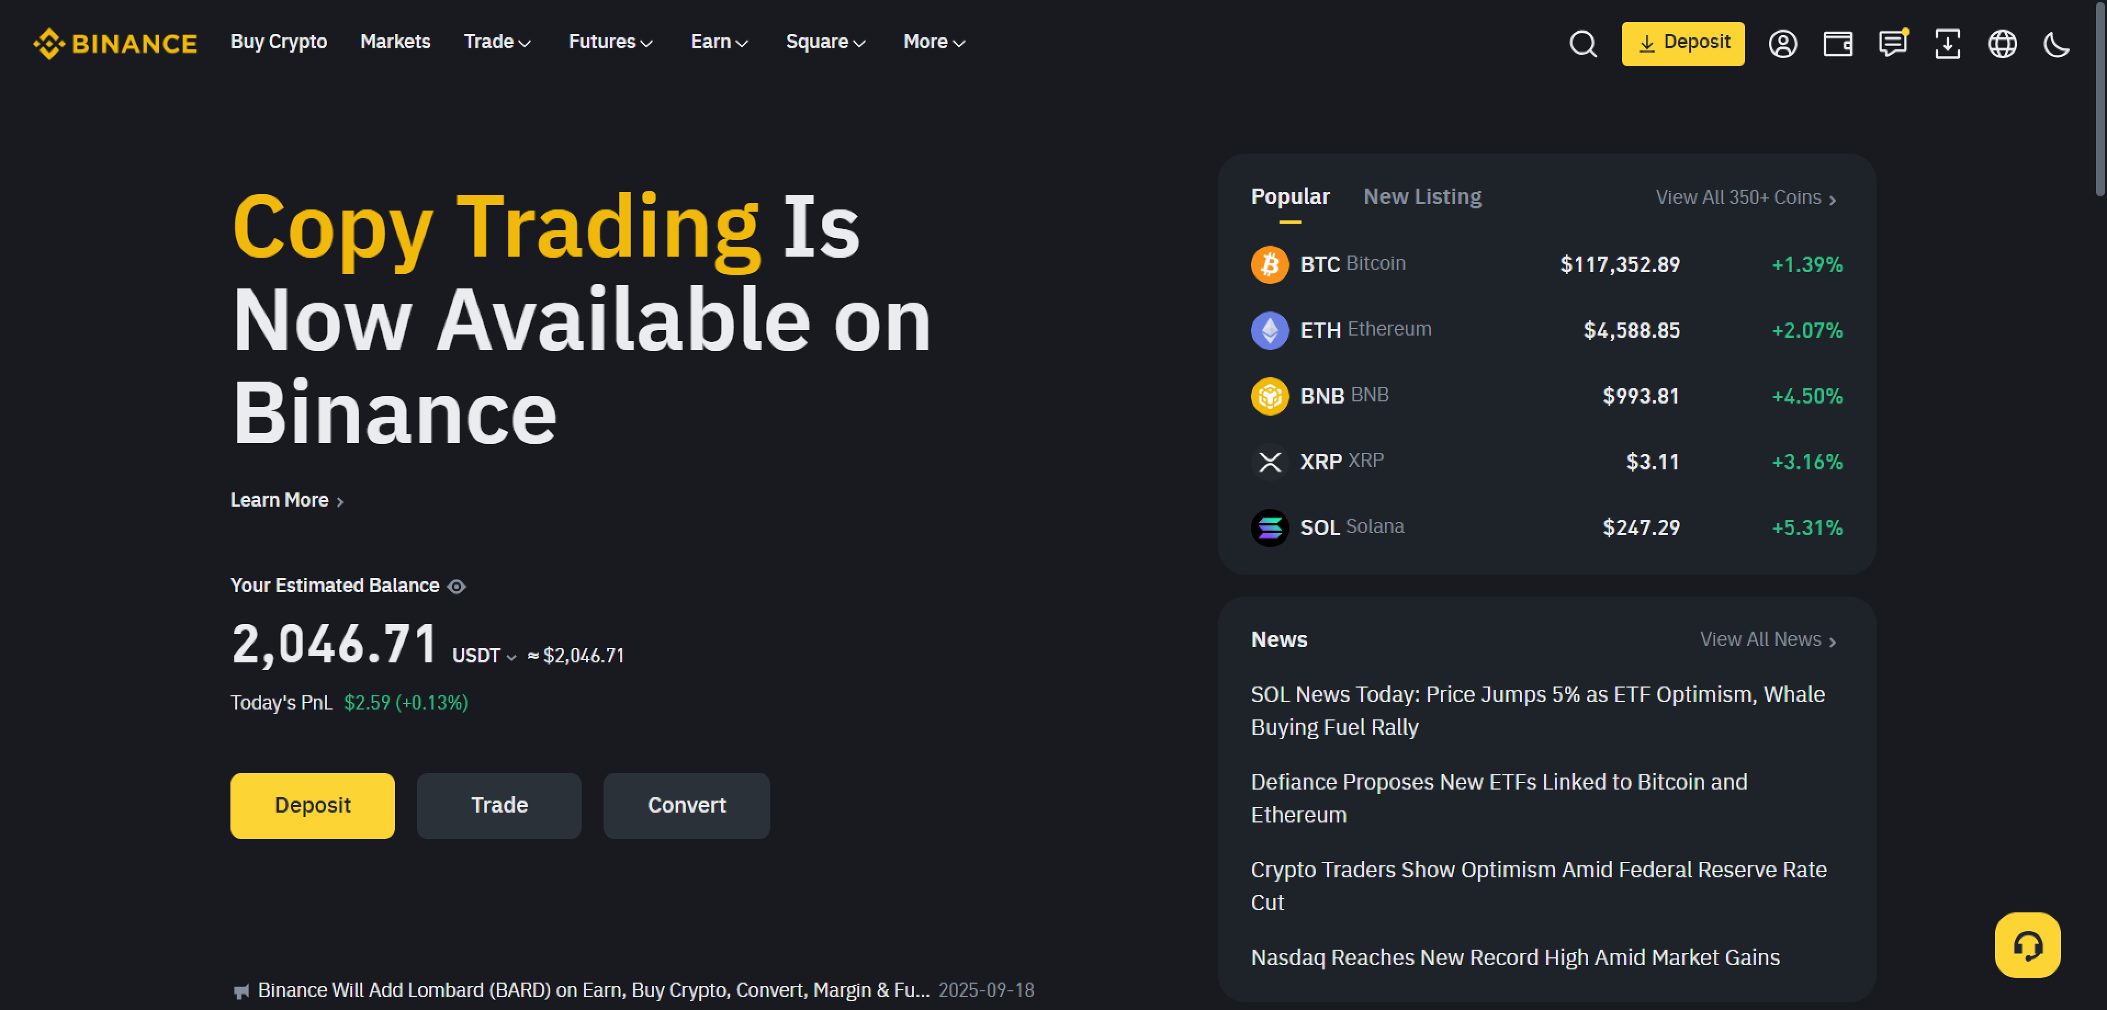2107x1010 pixels.
Task: Open the wallet icon in header
Action: pyautogui.click(x=1837, y=43)
